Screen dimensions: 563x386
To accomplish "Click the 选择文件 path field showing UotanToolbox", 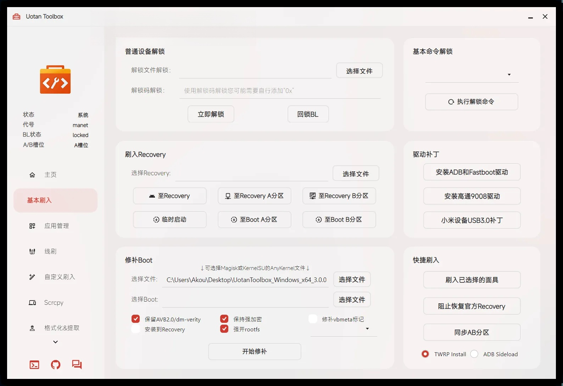I will click(x=246, y=280).
